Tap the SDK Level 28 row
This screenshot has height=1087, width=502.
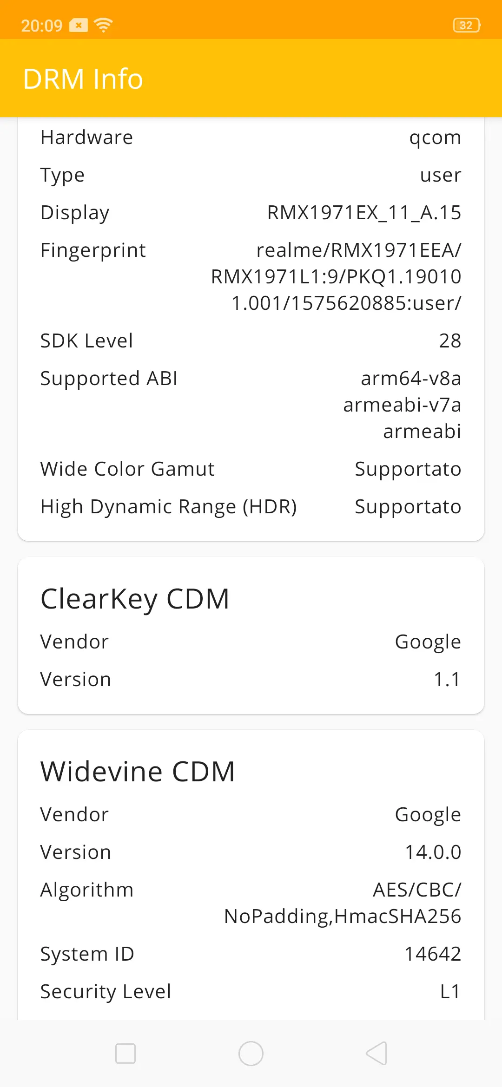[251, 341]
